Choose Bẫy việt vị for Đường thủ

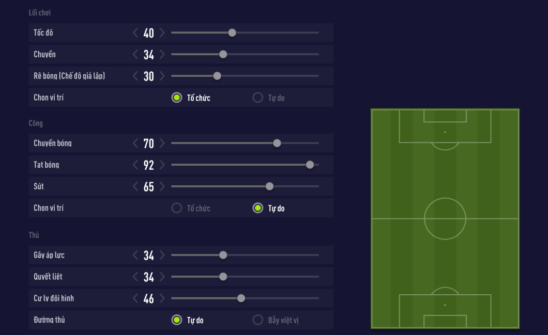258,320
